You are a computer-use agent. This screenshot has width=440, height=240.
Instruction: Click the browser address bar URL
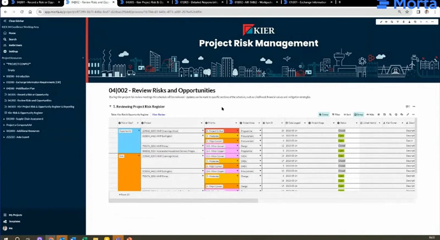(x=123, y=12)
